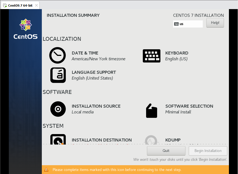Open the INSTALLATION DESTINATION label
This screenshot has width=238, height=174.
point(102,140)
